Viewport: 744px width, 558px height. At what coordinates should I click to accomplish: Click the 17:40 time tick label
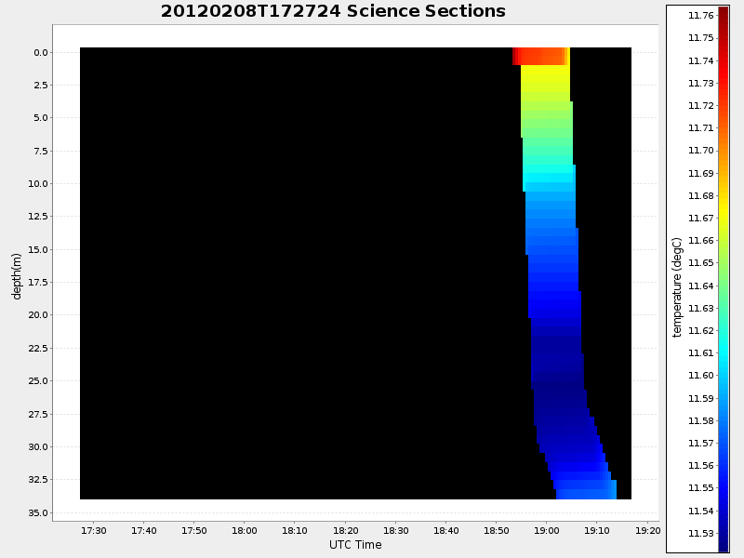tap(144, 530)
